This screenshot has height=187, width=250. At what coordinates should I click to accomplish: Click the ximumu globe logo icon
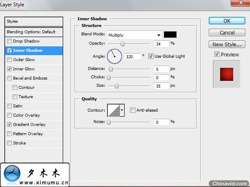point(12,174)
